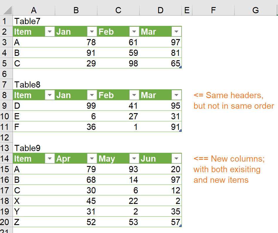The image size is (278, 233).
Task: Open the Item filter dropdown in row 2
Action: click(50, 32)
